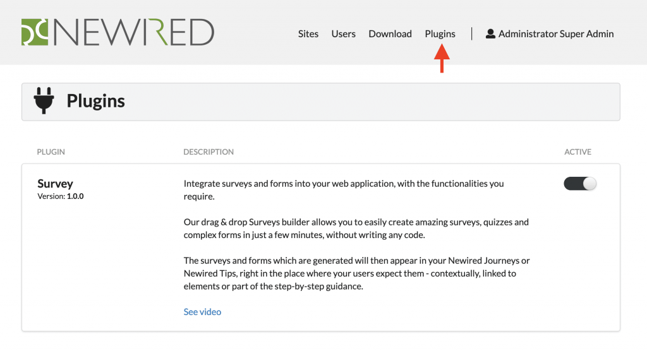Go to the Users page
Image resolution: width=647 pixels, height=351 pixels.
coord(343,34)
